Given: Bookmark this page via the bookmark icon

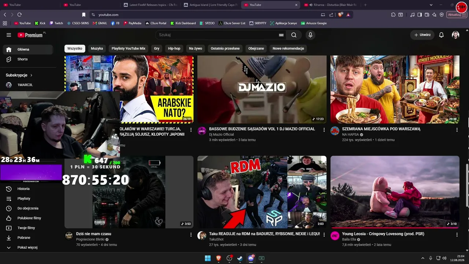Looking at the screenshot, I should click(x=84, y=15).
